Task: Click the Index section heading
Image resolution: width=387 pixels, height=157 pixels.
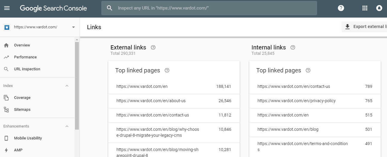Action: pyautogui.click(x=8, y=86)
